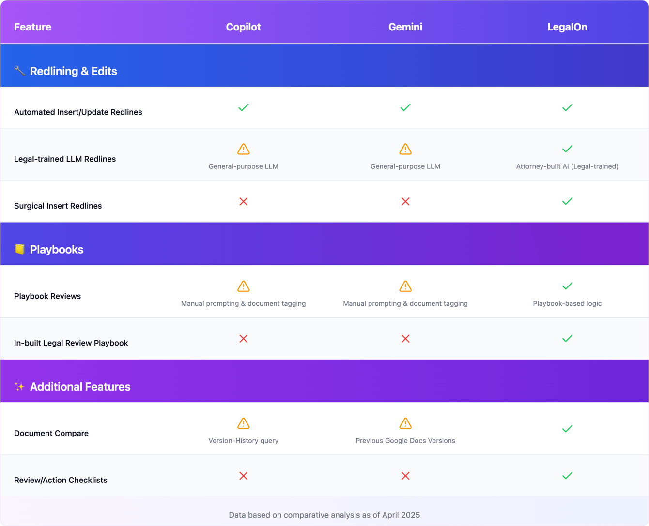Select LegalOn's checkmark for Playbook Reviews
The height and width of the screenshot is (526, 649).
(x=567, y=286)
